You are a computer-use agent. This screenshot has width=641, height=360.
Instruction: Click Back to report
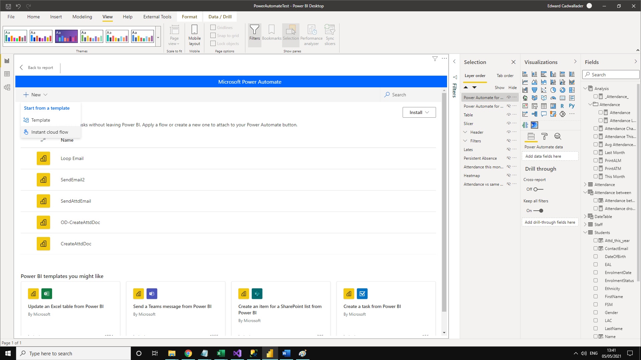coord(37,67)
